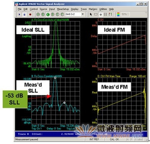150x144 pixels.
Task: Activate the diamond marker tool
Action: click(101, 15)
